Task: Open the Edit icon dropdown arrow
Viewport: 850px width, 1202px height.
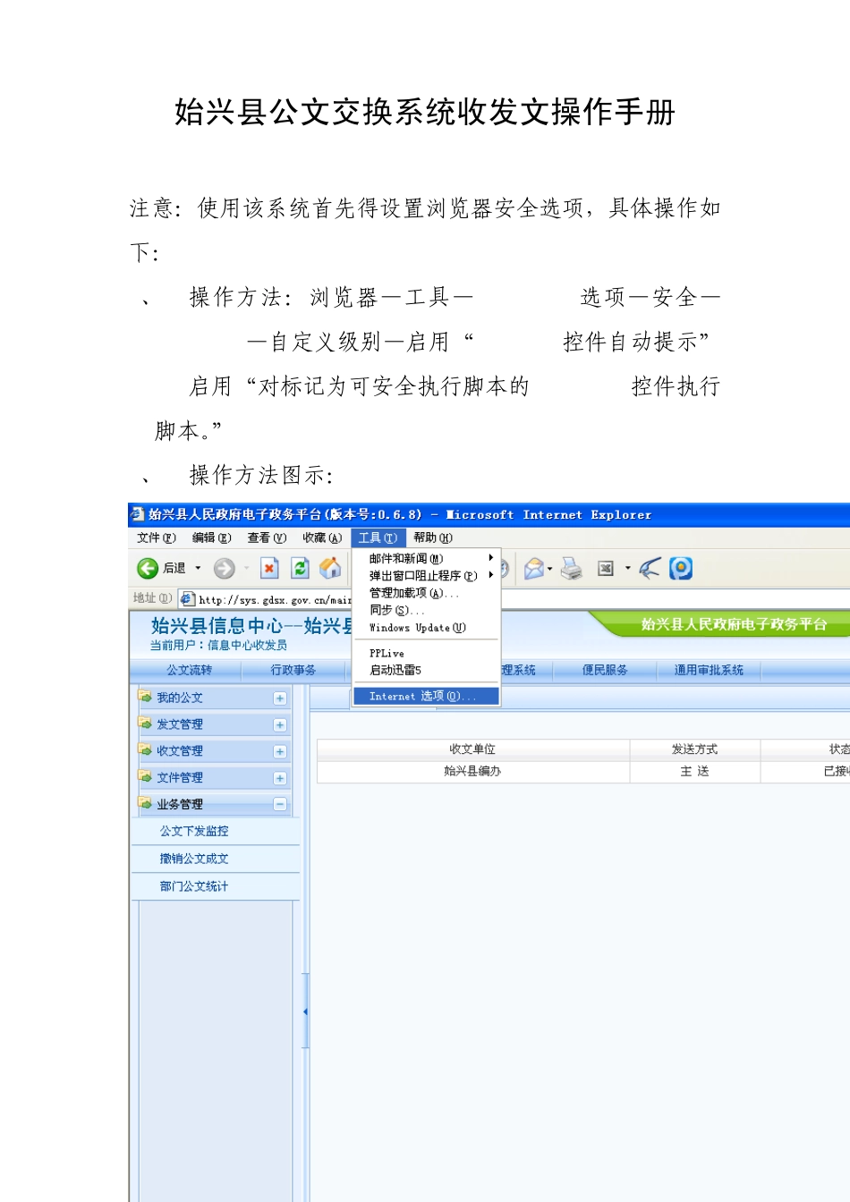Action: (x=628, y=568)
